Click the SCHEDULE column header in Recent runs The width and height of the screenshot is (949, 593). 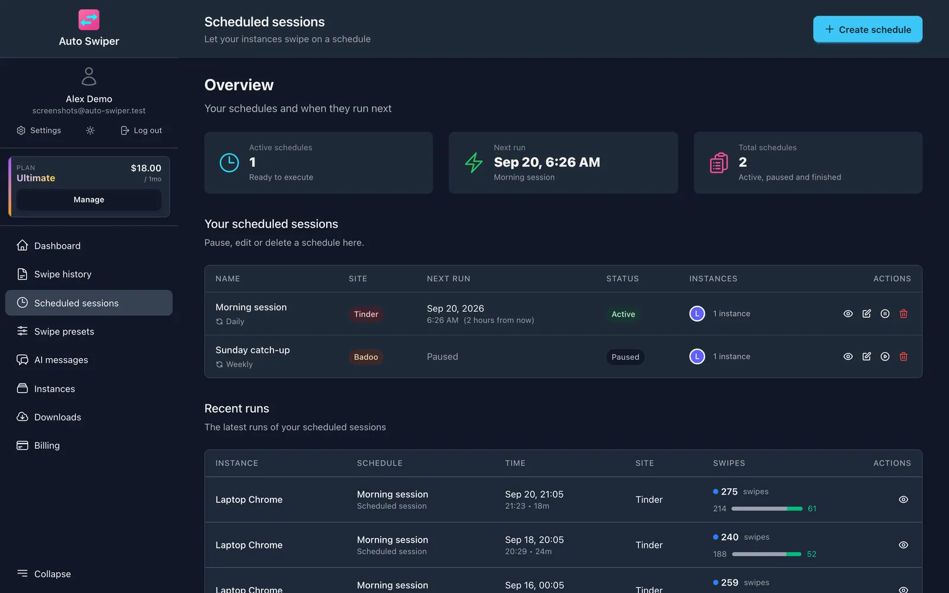pyautogui.click(x=380, y=463)
